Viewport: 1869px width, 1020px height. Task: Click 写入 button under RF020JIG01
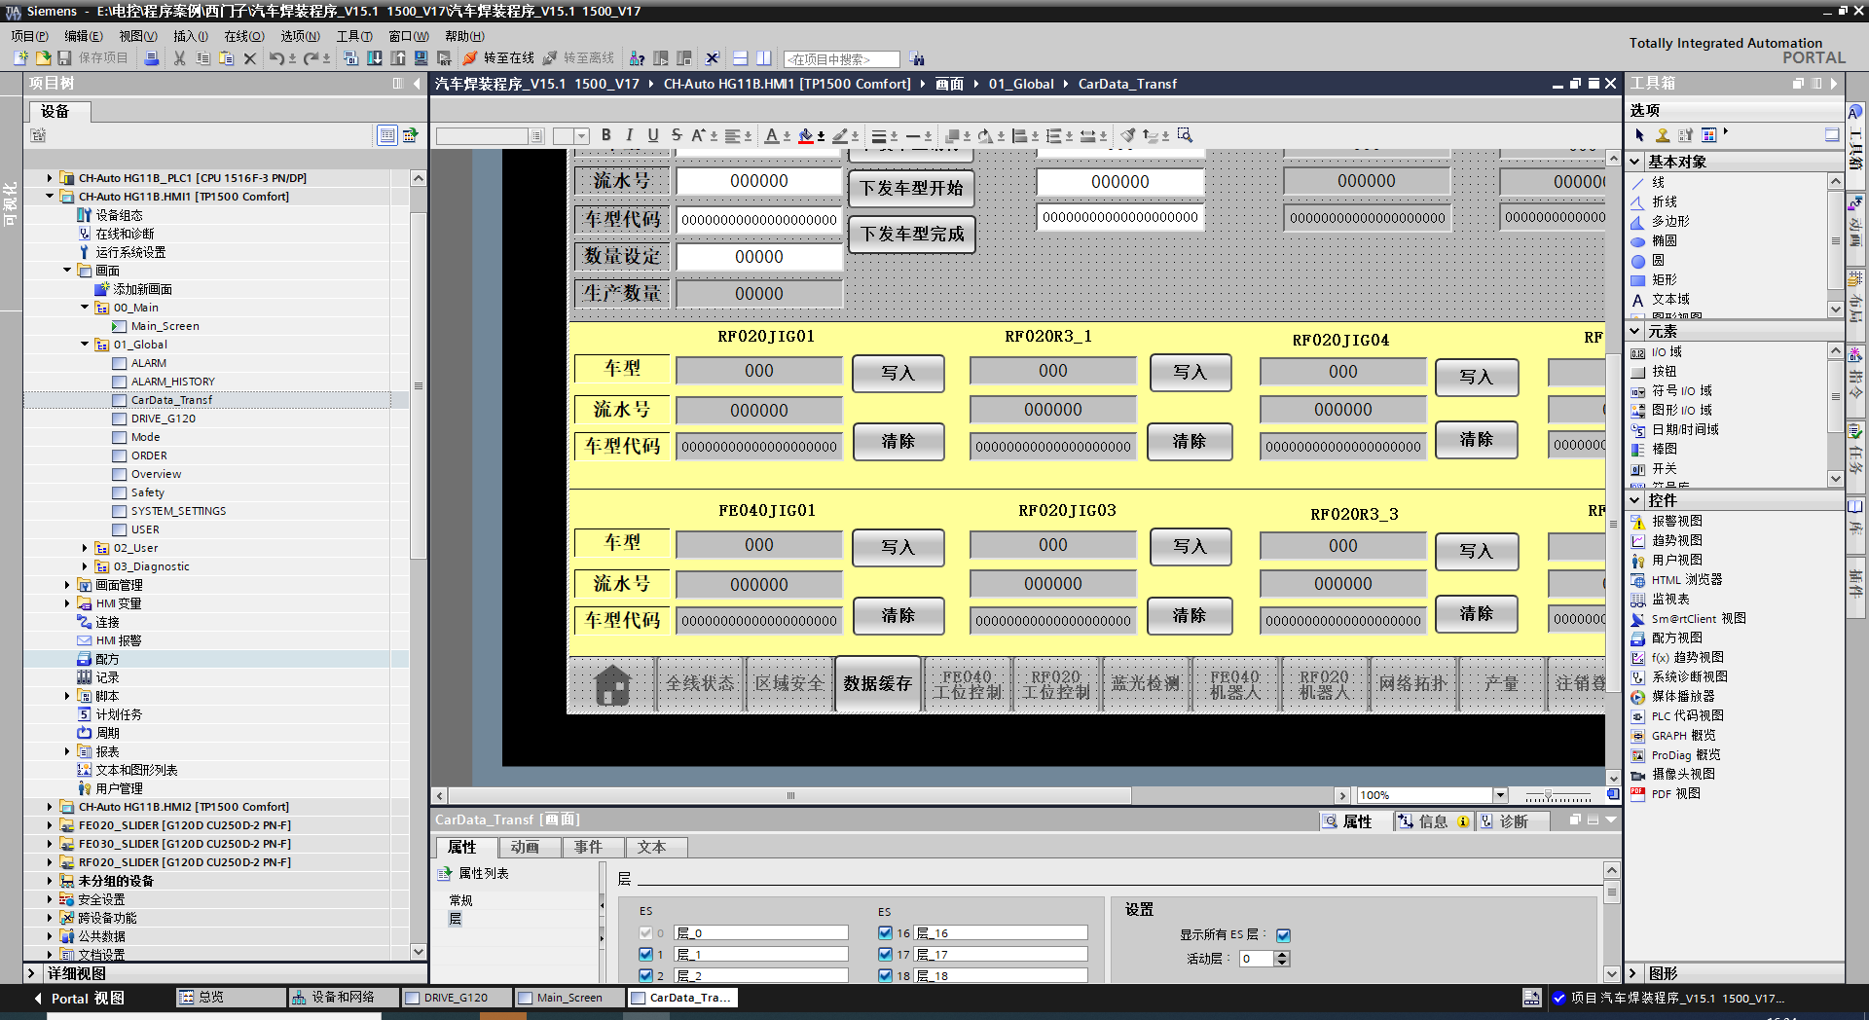(x=898, y=373)
